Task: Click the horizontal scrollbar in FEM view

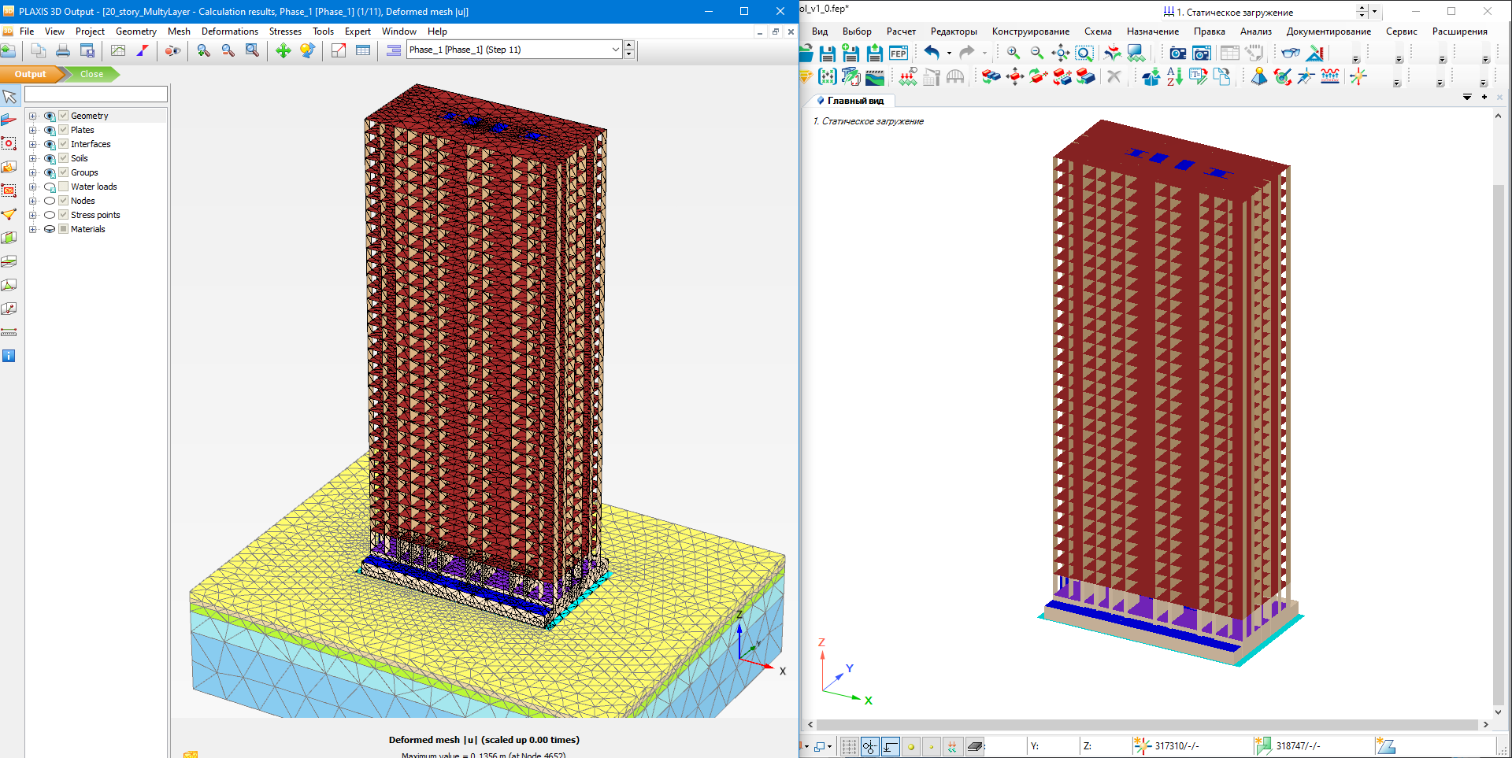Action: 1147,724
